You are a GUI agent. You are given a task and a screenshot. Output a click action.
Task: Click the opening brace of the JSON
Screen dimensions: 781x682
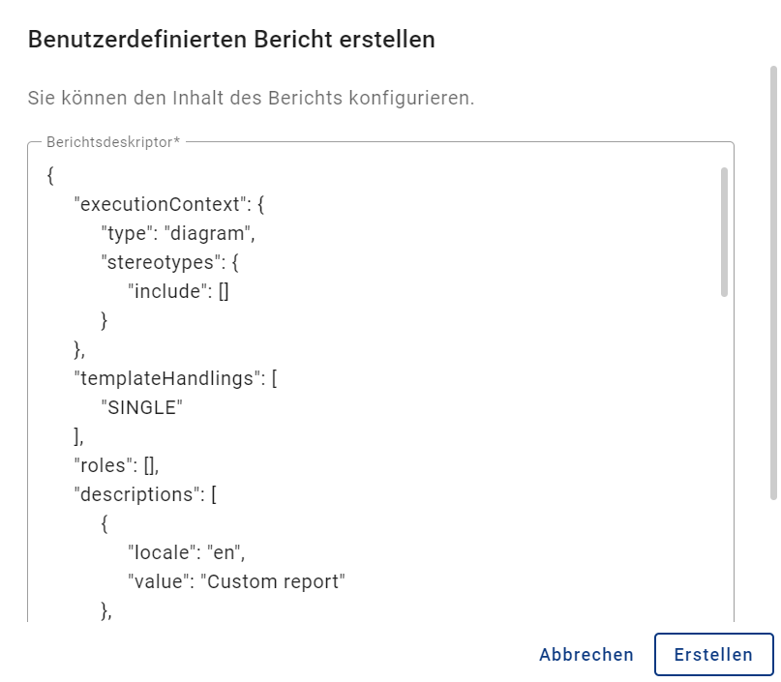[x=47, y=175]
